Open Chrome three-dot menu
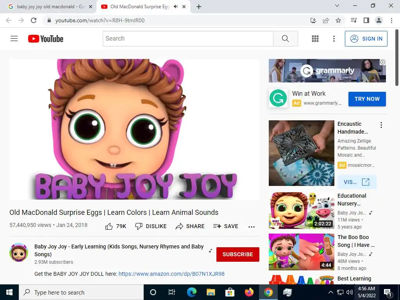This screenshot has width=400, height=300. (391, 20)
